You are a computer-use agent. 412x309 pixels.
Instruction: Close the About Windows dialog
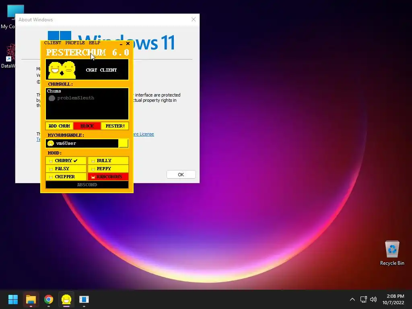[x=194, y=19]
